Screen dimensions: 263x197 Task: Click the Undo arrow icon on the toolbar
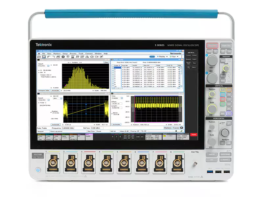[x=49, y=57]
